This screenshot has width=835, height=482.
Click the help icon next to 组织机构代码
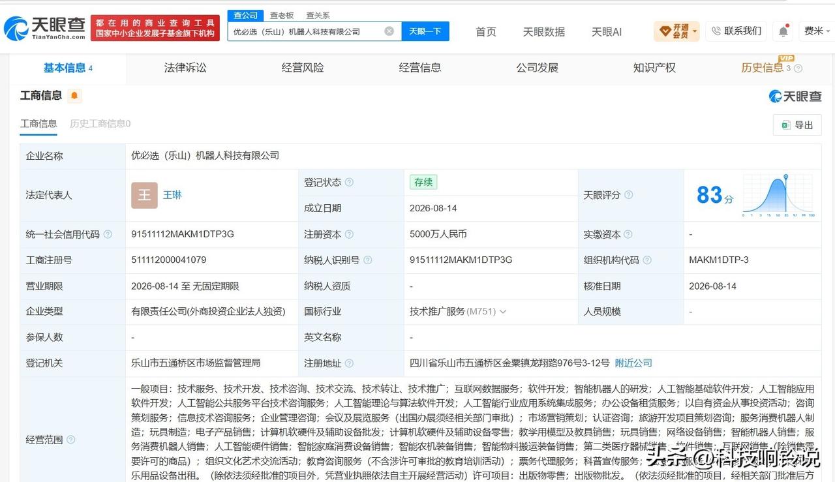pyautogui.click(x=647, y=260)
